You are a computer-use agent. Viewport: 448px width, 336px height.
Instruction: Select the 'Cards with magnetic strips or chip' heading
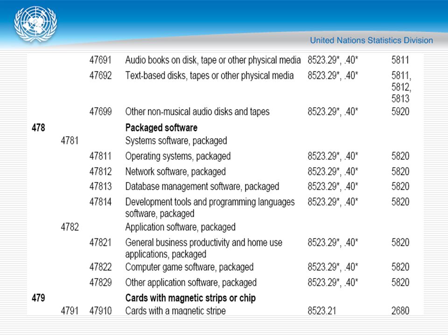coord(190,298)
